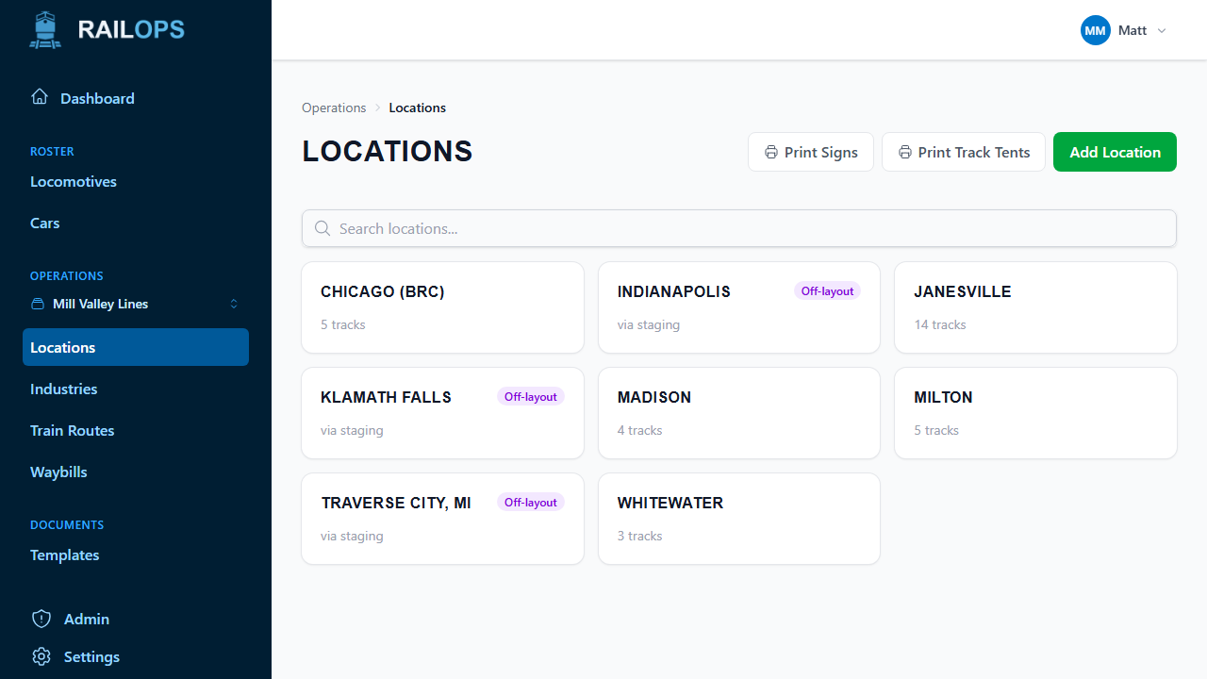Image resolution: width=1207 pixels, height=679 pixels.
Task: Click the Settings gear icon
Action: [x=41, y=656]
